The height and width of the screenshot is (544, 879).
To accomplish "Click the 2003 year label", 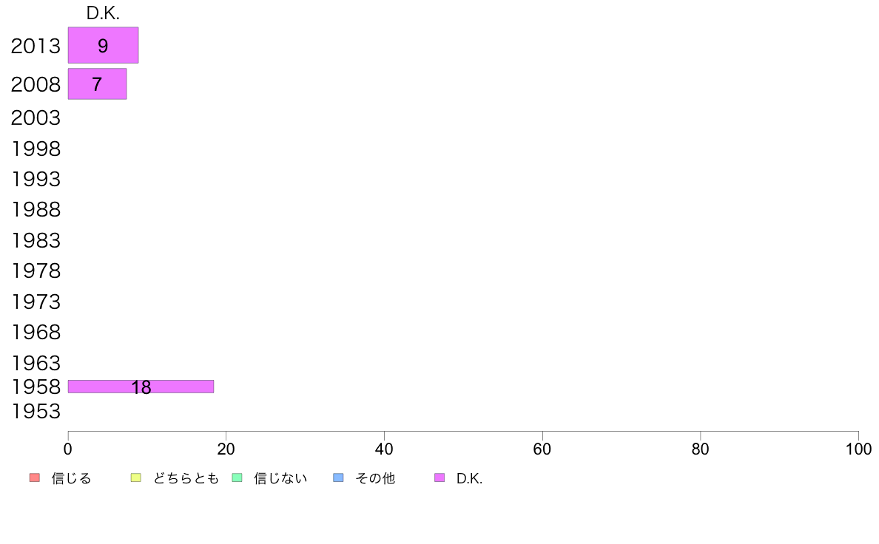I will click(x=36, y=118).
